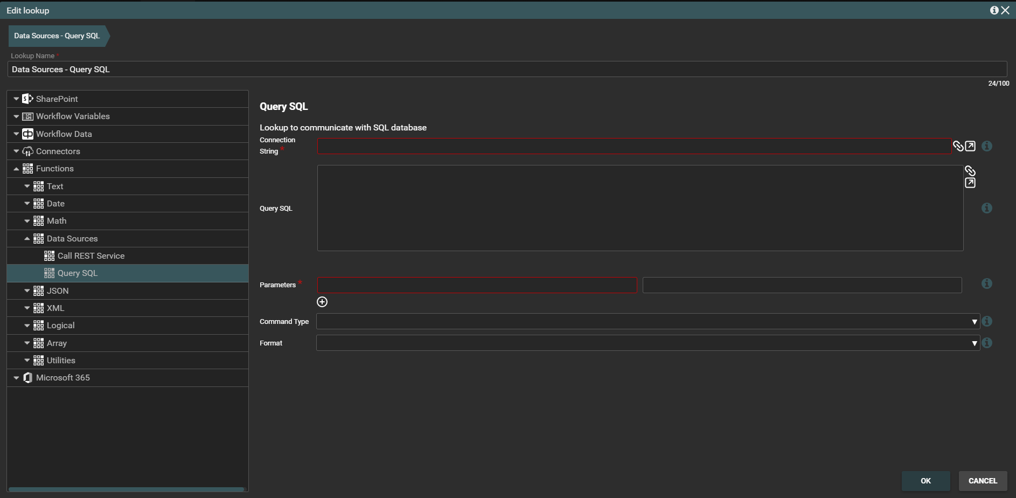This screenshot has width=1016, height=498.
Task: Open the Command Type dropdown
Action: coord(648,322)
